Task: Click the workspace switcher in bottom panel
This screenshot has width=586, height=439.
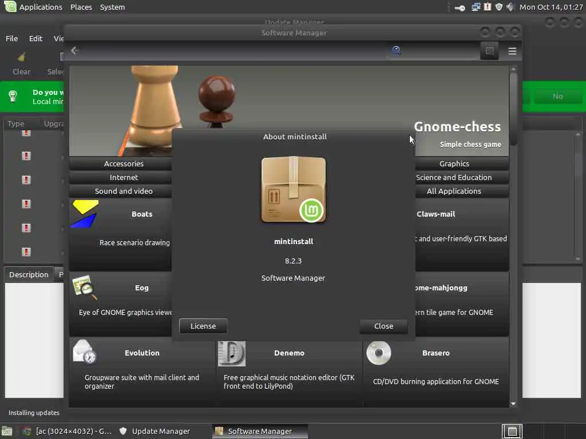Action: [x=512, y=432]
